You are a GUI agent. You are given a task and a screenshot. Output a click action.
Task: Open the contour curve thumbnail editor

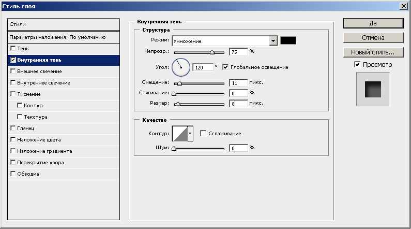coord(180,133)
